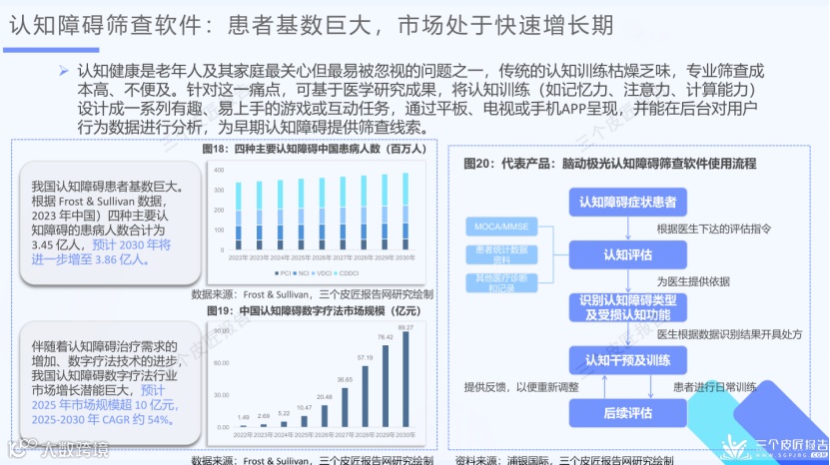This screenshot has width=830, height=465.
Task: Select the 资料来源:浦银国际 source line
Action: point(564,460)
